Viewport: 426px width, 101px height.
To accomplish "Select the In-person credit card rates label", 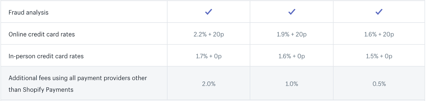I will click(46, 56).
